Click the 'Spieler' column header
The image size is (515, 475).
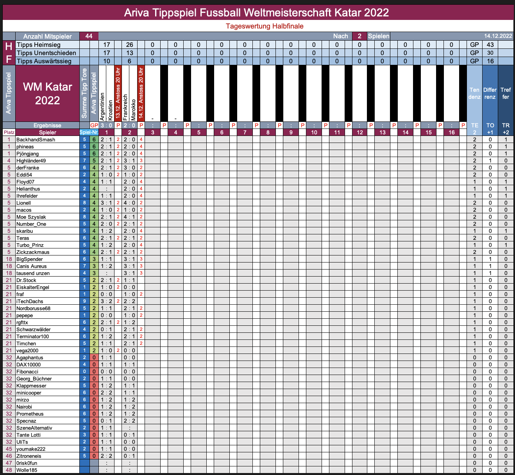click(47, 132)
